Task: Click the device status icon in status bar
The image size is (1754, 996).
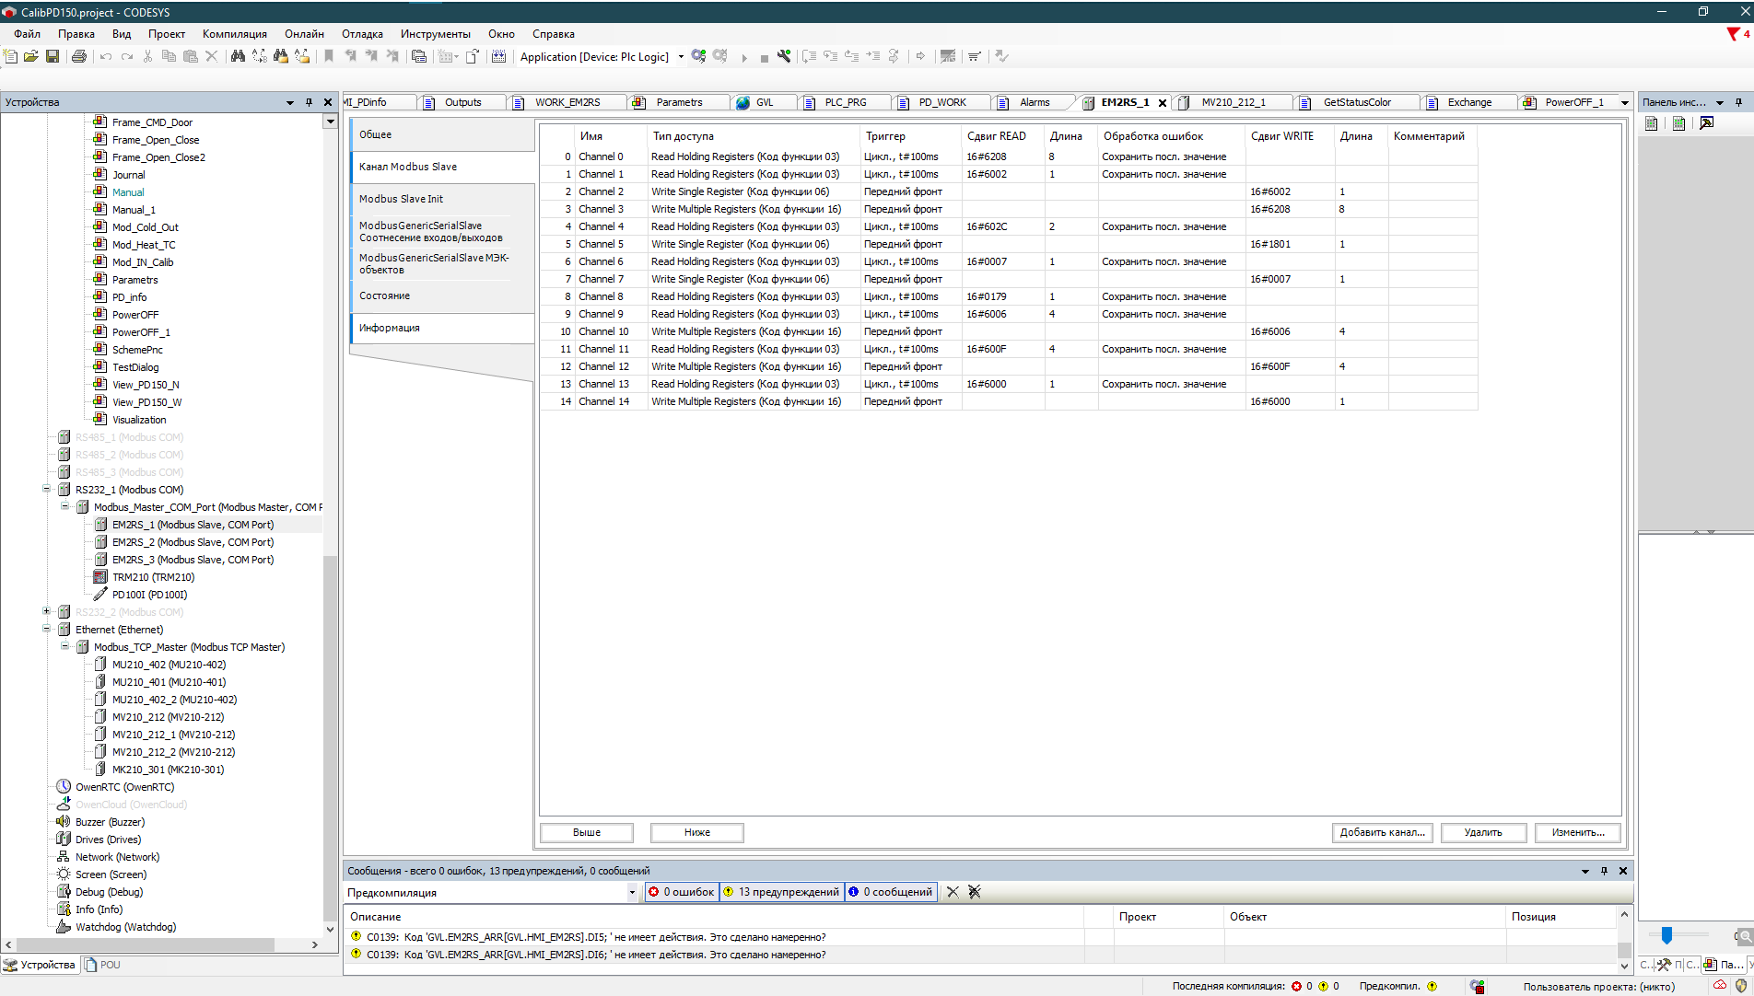Action: point(1478,986)
